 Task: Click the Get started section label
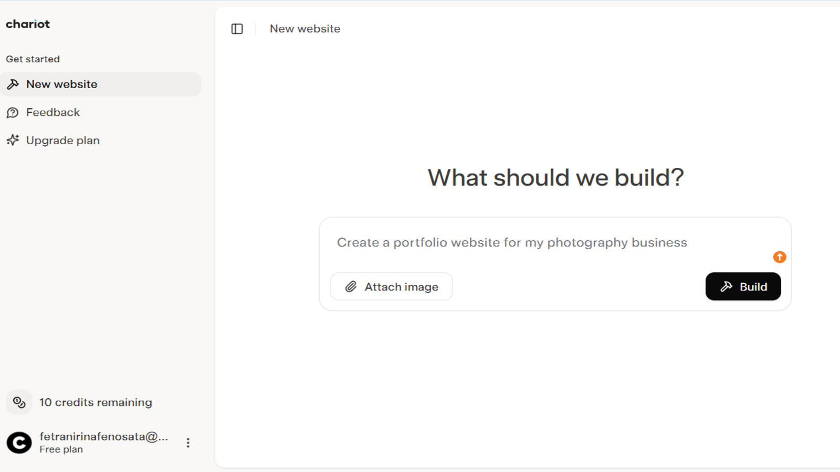pos(33,59)
